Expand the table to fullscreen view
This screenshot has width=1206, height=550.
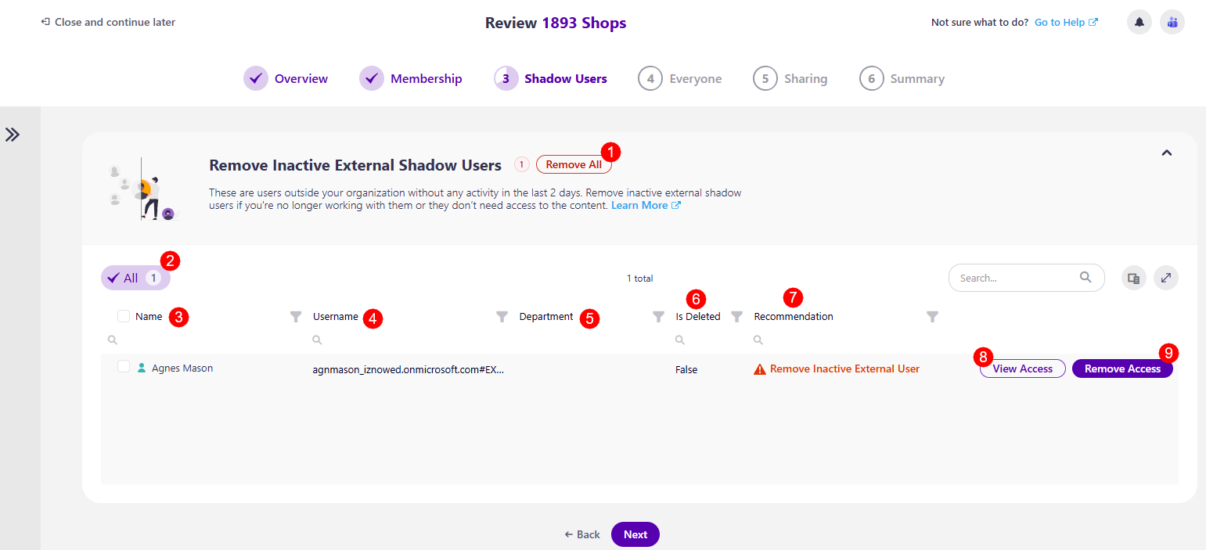coord(1166,278)
